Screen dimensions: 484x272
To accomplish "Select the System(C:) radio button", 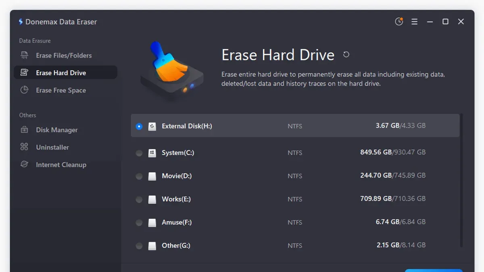I will 139,153.
